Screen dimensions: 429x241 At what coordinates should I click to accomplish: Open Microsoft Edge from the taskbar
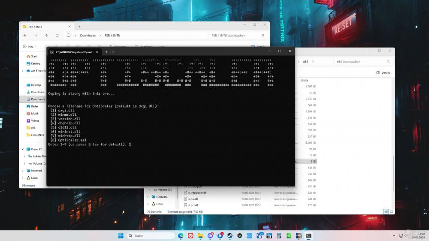coord(181,236)
